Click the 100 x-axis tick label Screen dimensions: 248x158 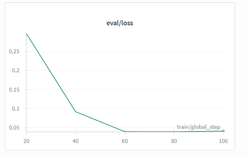pos(223,141)
